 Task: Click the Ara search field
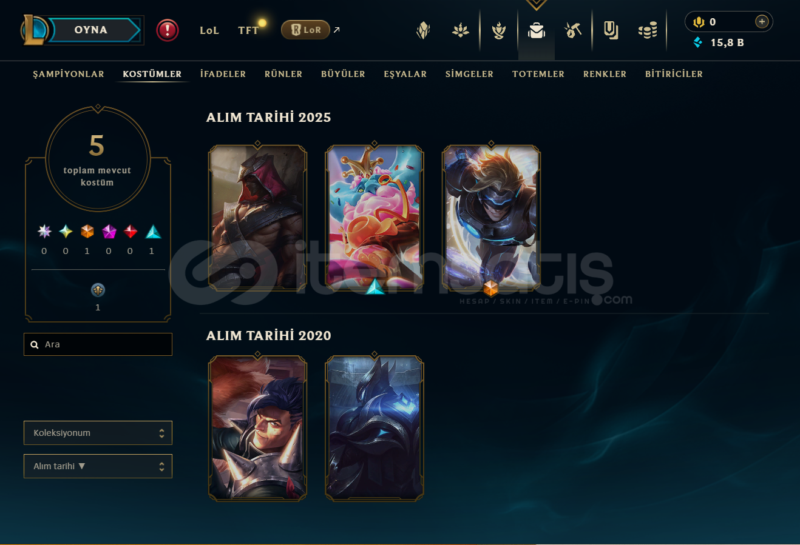98,344
